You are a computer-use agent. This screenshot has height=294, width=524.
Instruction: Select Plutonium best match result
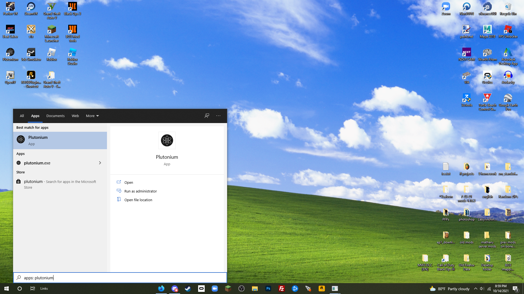pyautogui.click(x=60, y=140)
